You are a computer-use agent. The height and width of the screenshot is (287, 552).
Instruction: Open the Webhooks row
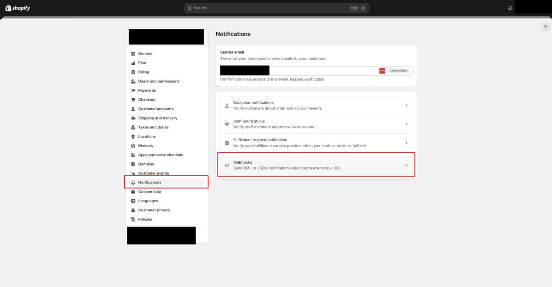[x=316, y=165]
